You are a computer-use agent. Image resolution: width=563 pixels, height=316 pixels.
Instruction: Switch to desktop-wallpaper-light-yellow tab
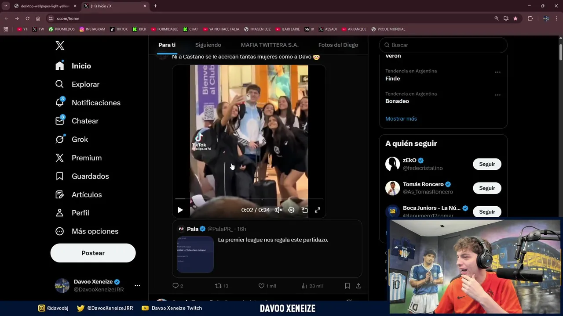(45, 6)
